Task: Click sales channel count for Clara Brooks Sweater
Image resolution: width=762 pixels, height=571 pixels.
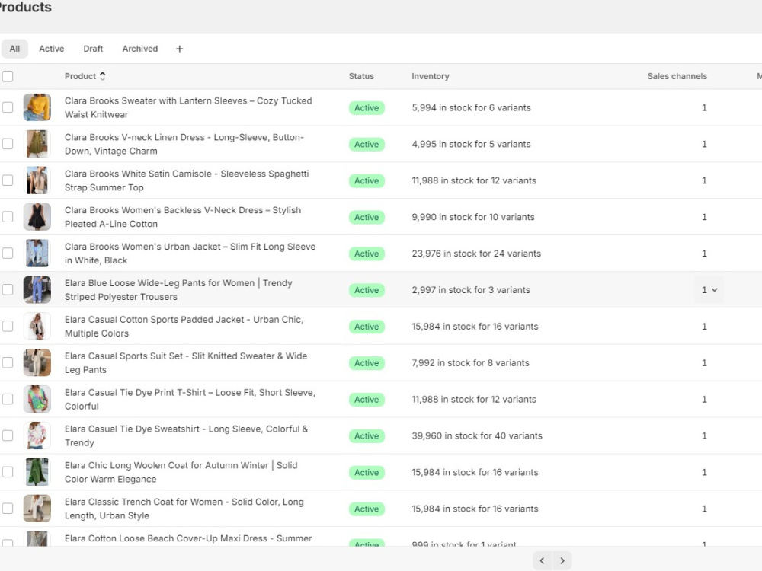Action: (704, 108)
